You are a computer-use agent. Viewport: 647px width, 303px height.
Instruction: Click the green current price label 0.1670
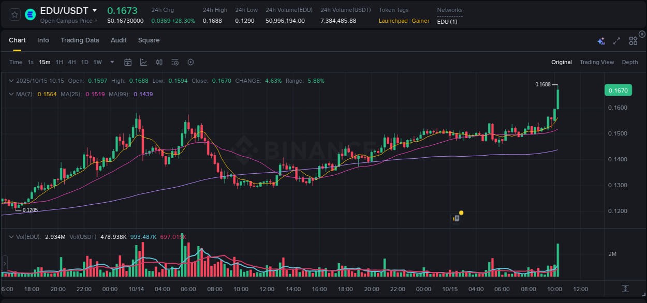point(619,90)
